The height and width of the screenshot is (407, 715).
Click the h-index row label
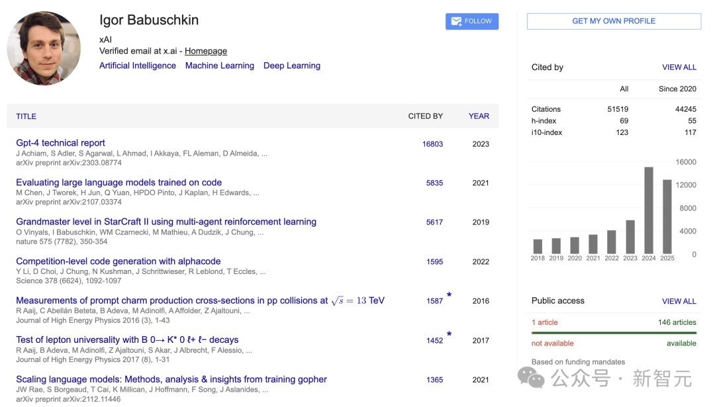(544, 121)
